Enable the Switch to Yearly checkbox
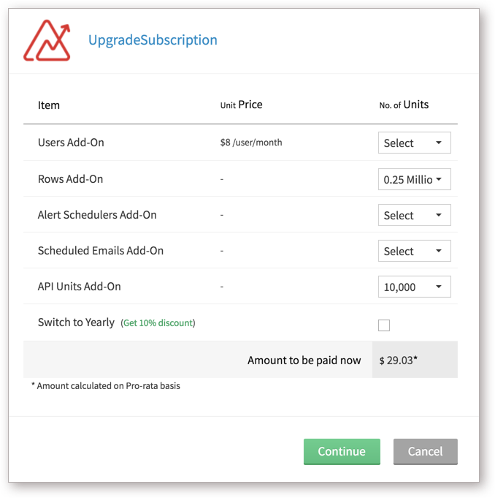Viewport: 495px width, 498px height. click(x=384, y=325)
